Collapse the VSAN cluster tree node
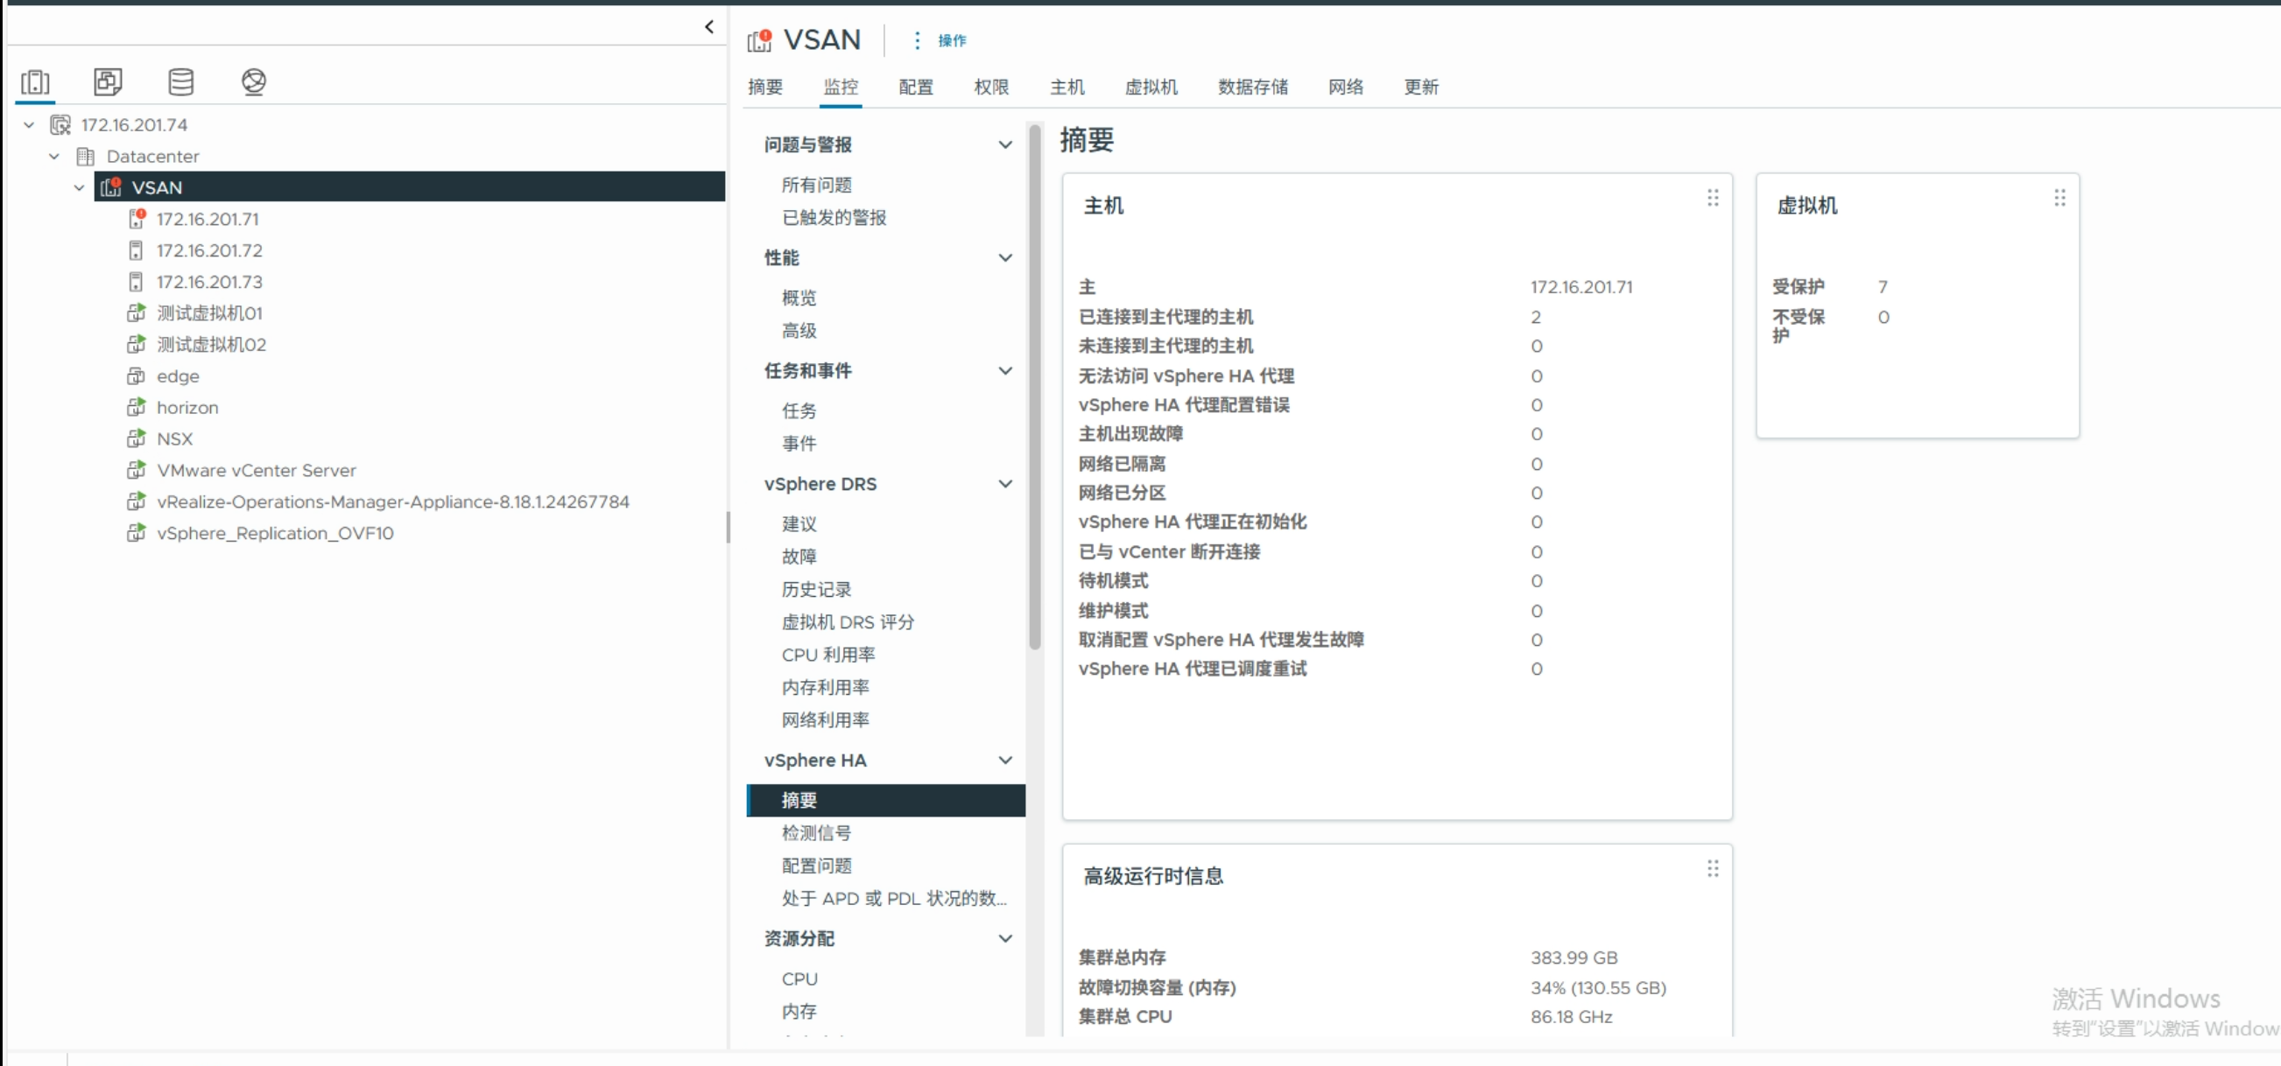2281x1066 pixels. (x=79, y=187)
